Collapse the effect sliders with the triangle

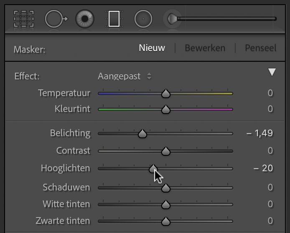click(272, 72)
